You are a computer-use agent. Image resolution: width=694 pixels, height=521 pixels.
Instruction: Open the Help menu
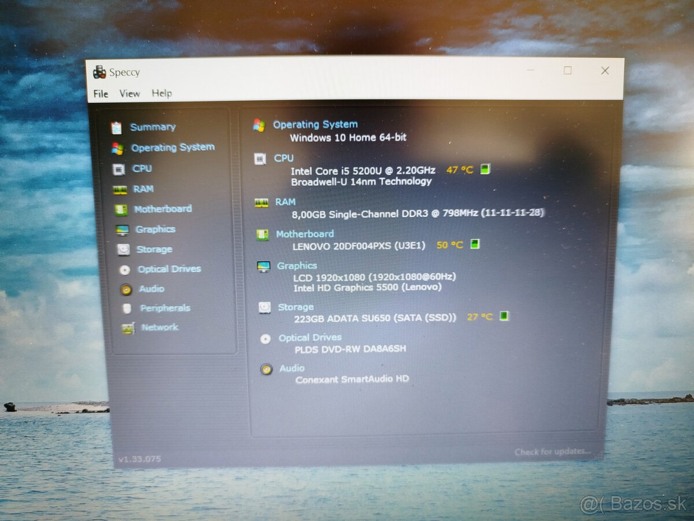point(162,93)
